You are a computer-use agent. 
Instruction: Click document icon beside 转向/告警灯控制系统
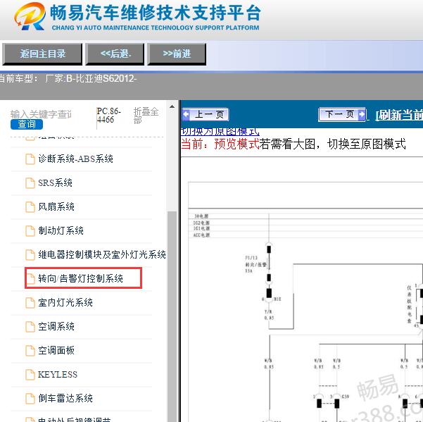coord(30,279)
